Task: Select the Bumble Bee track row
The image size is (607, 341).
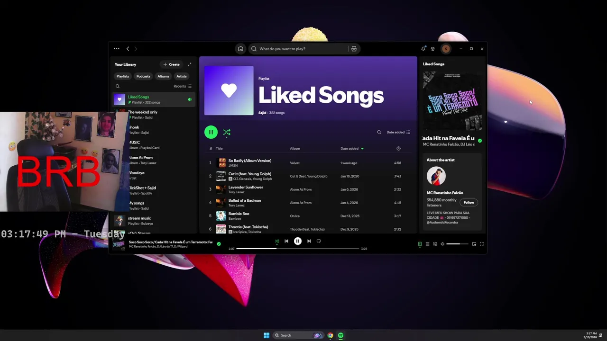Action: (x=308, y=216)
